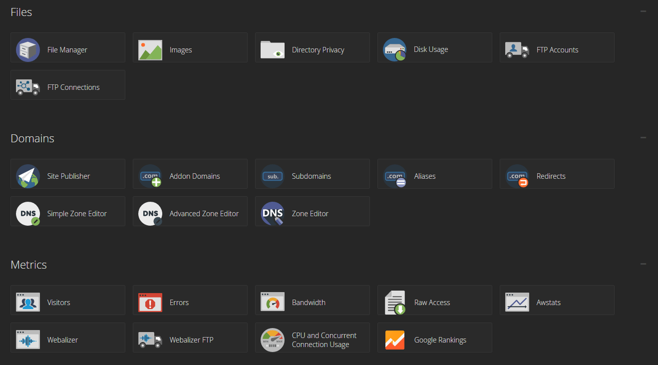Click the Images picture icon
The image size is (658, 365).
point(150,50)
